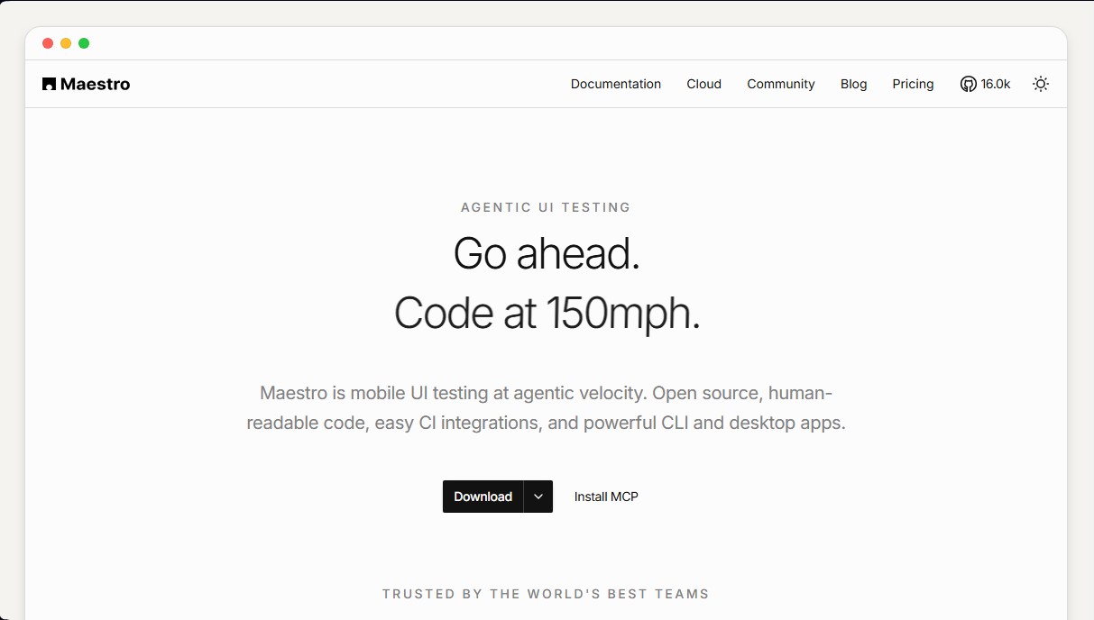Click the yellow minimize window dot

66,43
